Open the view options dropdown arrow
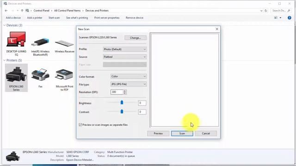The height and width of the screenshot is (166, 296). pyautogui.click(x=280, y=18)
